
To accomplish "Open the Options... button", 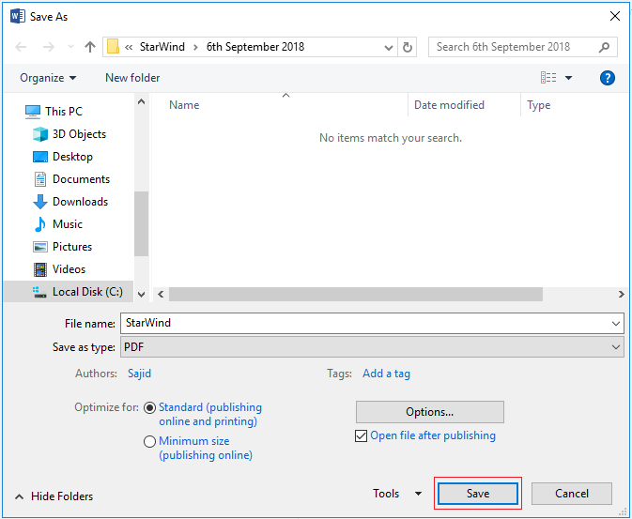I will (430, 412).
